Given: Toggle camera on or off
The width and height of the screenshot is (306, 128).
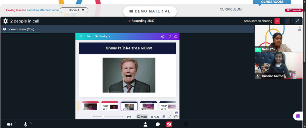Looking at the screenshot, I should coord(9,124).
